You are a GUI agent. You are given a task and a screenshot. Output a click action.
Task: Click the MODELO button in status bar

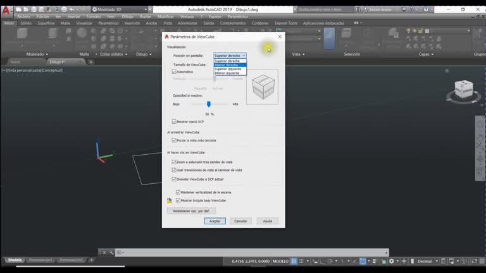pos(280,261)
